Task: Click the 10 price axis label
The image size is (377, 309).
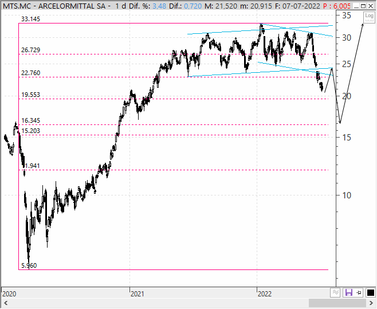Action: click(x=347, y=195)
